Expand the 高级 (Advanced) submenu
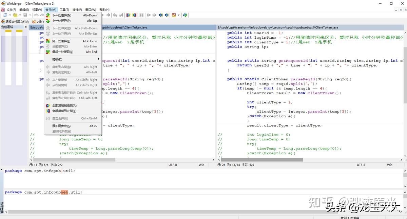 pyautogui.click(x=57, y=59)
